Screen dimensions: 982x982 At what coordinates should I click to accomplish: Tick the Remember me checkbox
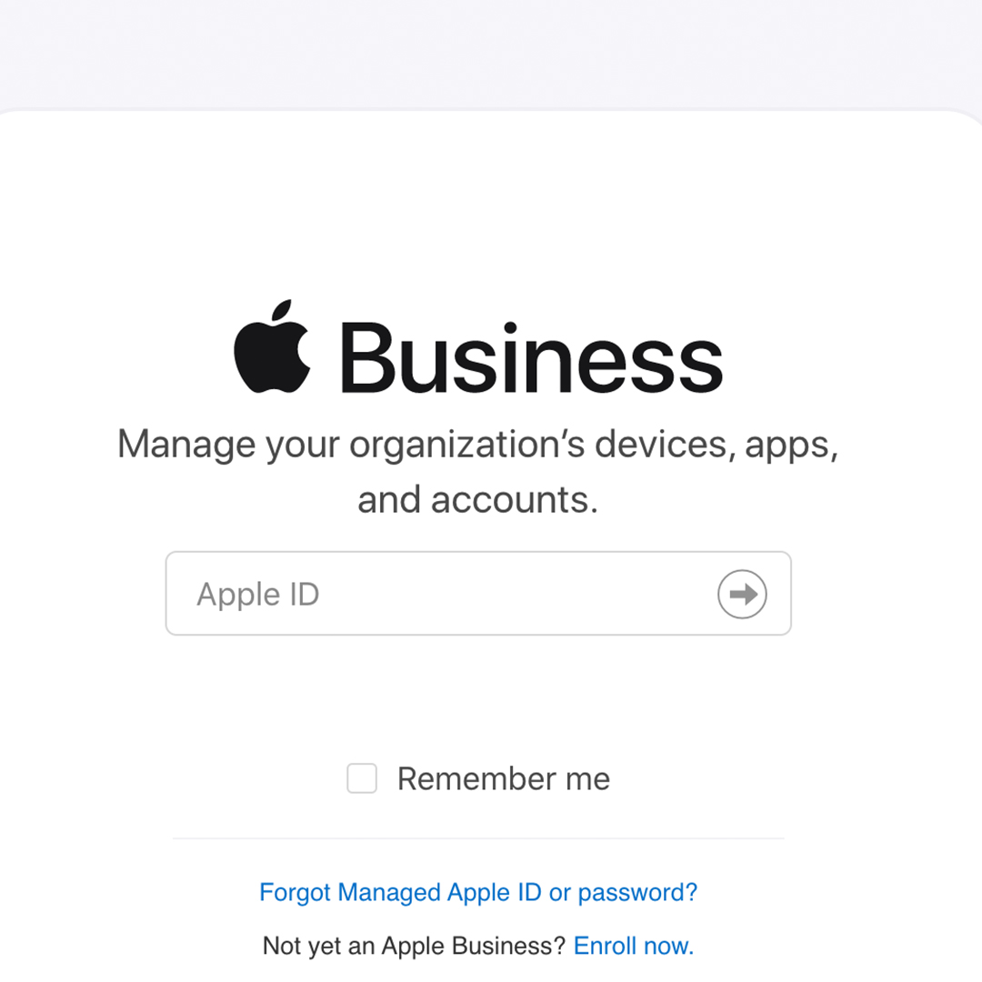pos(362,777)
